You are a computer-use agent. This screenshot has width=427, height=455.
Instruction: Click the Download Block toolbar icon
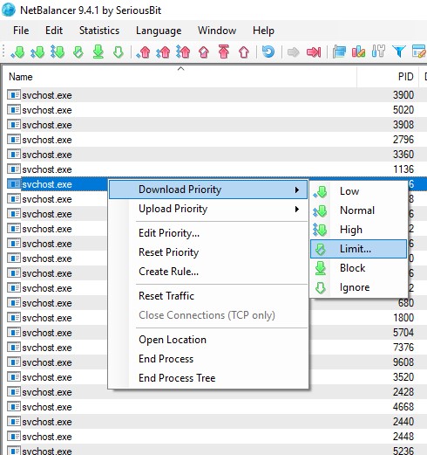(98, 52)
